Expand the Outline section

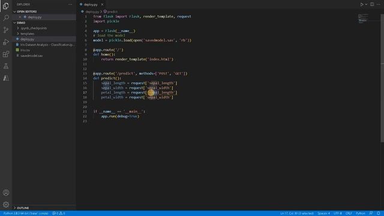(x=23, y=208)
